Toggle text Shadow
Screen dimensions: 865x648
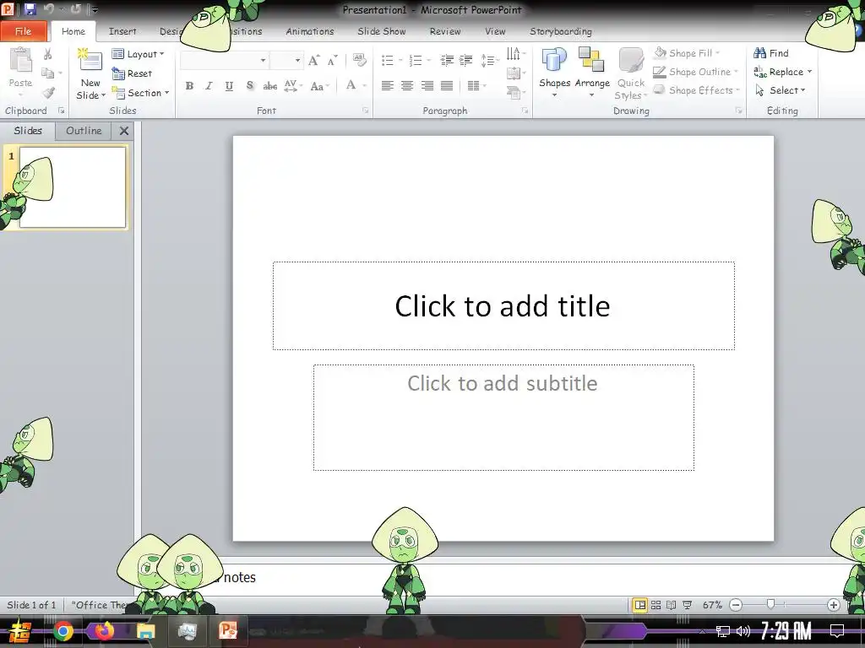click(x=249, y=86)
